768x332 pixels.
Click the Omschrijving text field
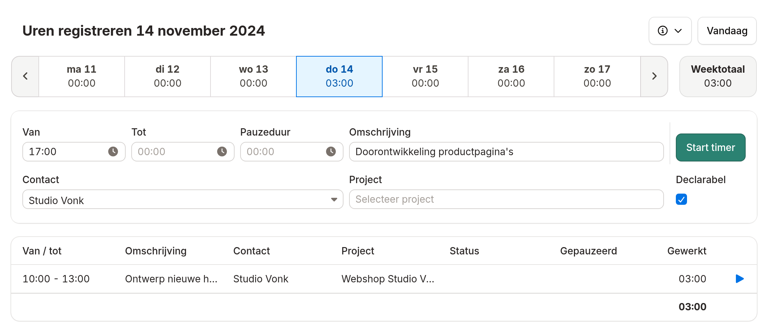click(x=506, y=152)
